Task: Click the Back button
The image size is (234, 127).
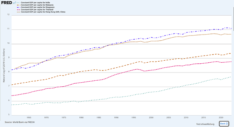Action: (224, 124)
